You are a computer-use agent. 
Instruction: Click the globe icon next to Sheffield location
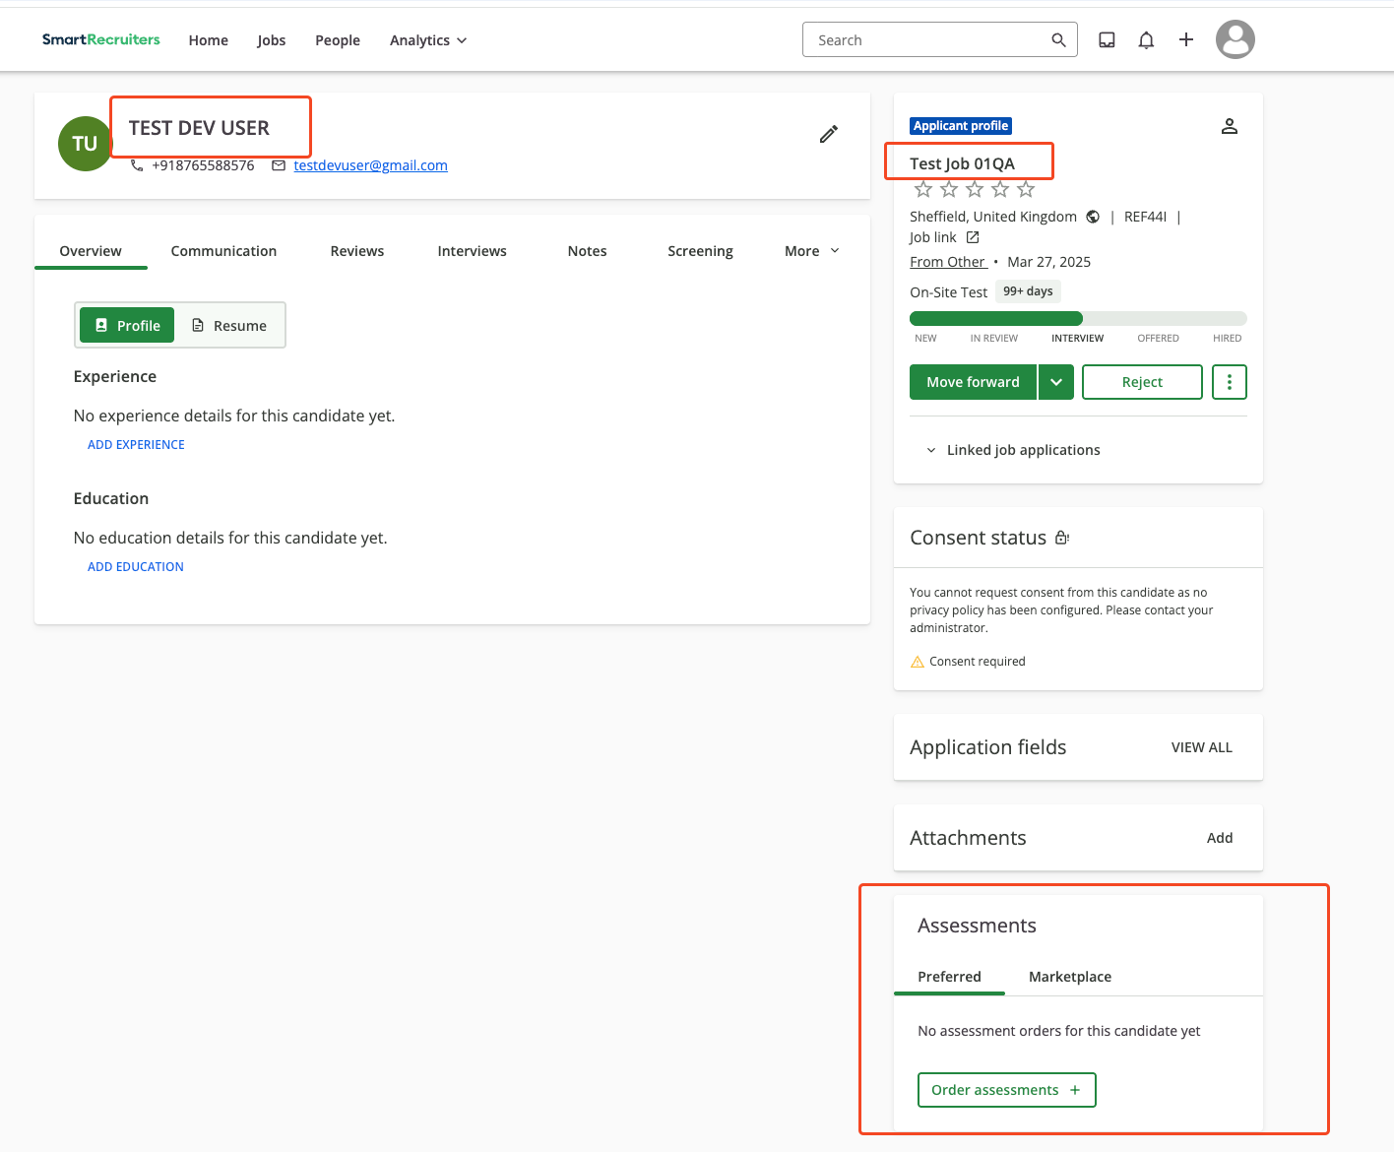click(1093, 217)
